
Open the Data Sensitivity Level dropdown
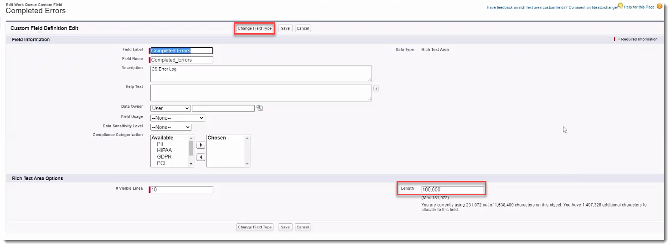(x=170, y=127)
